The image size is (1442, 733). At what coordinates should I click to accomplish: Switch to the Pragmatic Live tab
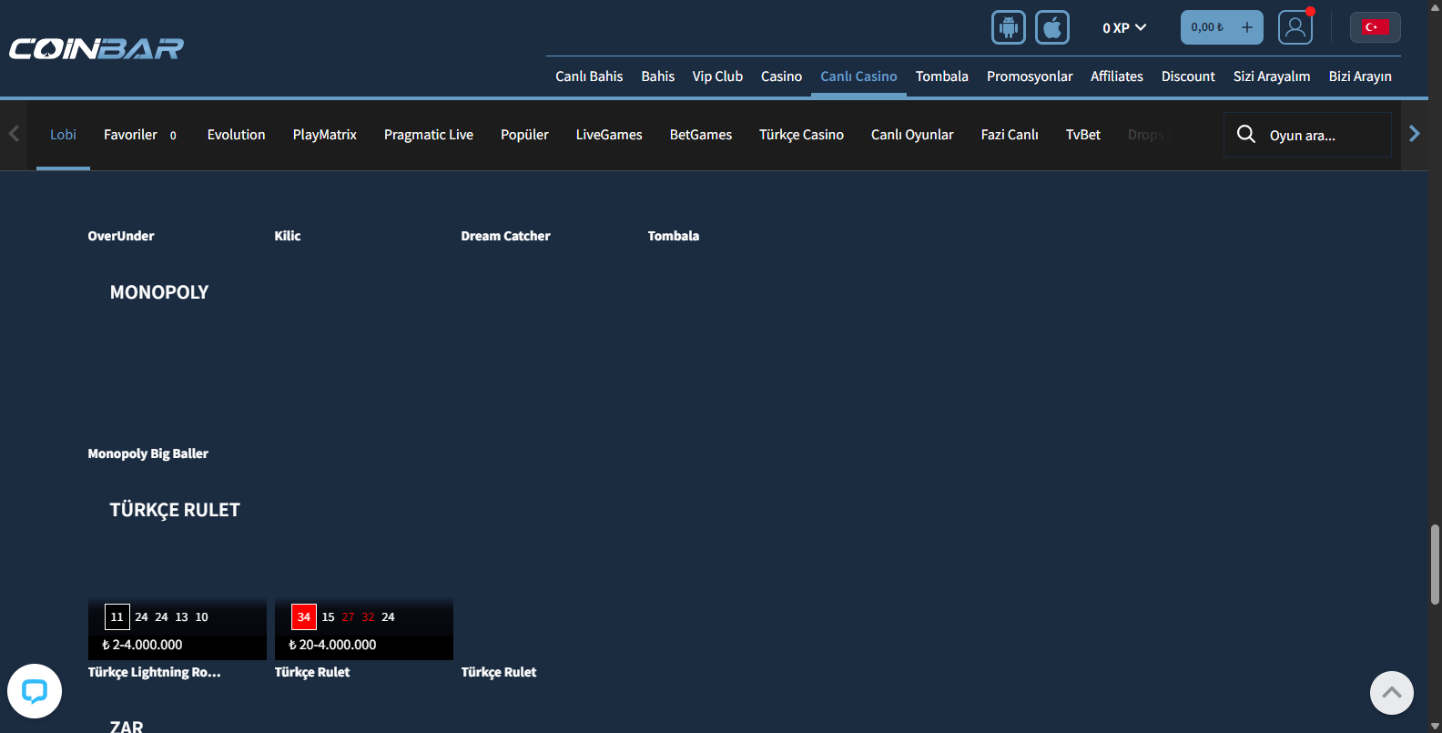click(429, 135)
